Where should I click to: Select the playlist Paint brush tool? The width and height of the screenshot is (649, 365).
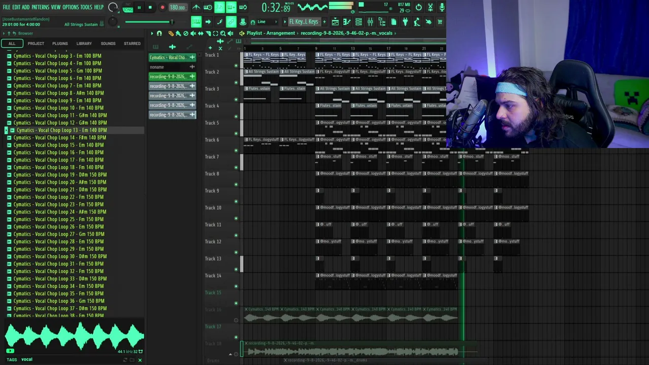pyautogui.click(x=178, y=33)
